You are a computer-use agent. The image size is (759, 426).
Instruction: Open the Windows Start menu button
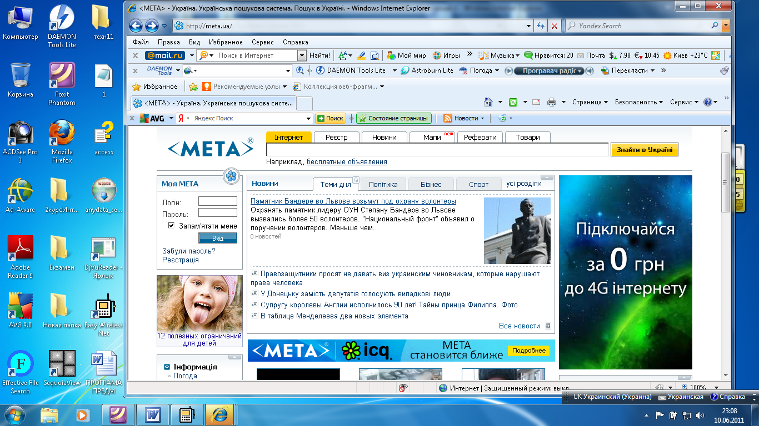(x=16, y=415)
